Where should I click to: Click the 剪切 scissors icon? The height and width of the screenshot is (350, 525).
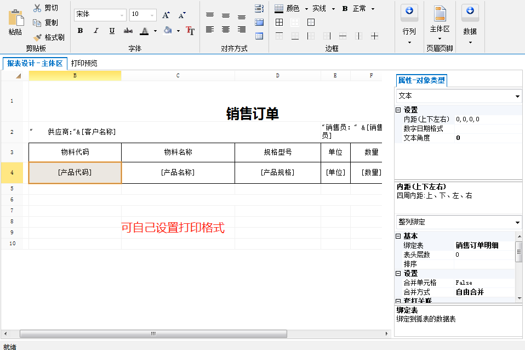coord(37,8)
